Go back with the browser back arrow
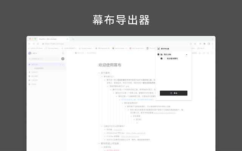The width and height of the screenshot is (242, 151). (29, 44)
